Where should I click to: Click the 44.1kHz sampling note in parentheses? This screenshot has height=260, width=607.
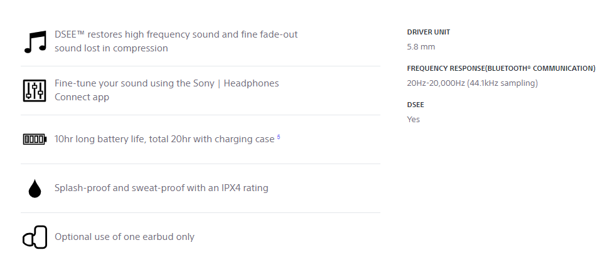pyautogui.click(x=502, y=83)
